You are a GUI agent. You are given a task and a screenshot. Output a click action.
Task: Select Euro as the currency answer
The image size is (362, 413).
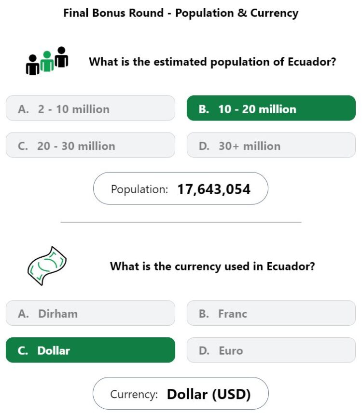[x=271, y=350]
